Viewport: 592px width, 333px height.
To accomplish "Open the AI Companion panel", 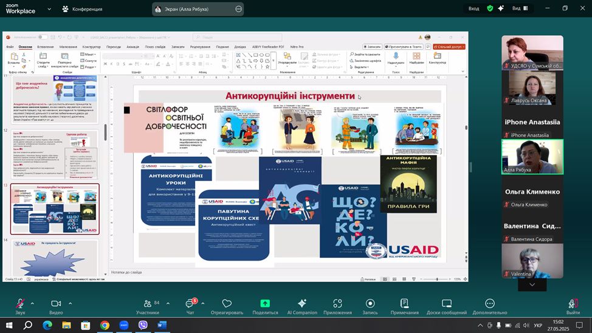I will [x=301, y=303].
